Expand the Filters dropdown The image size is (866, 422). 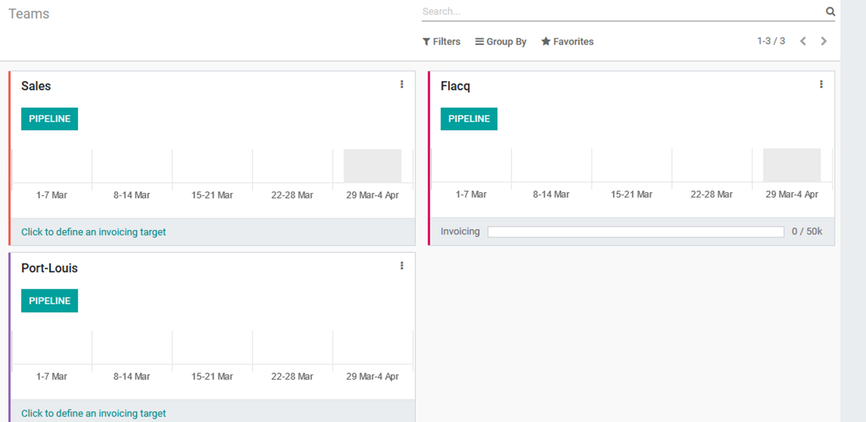point(441,42)
